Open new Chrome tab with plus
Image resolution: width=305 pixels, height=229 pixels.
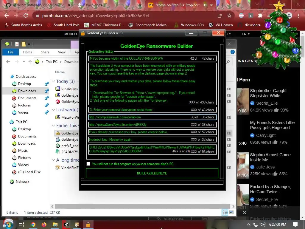tap(223, 5)
